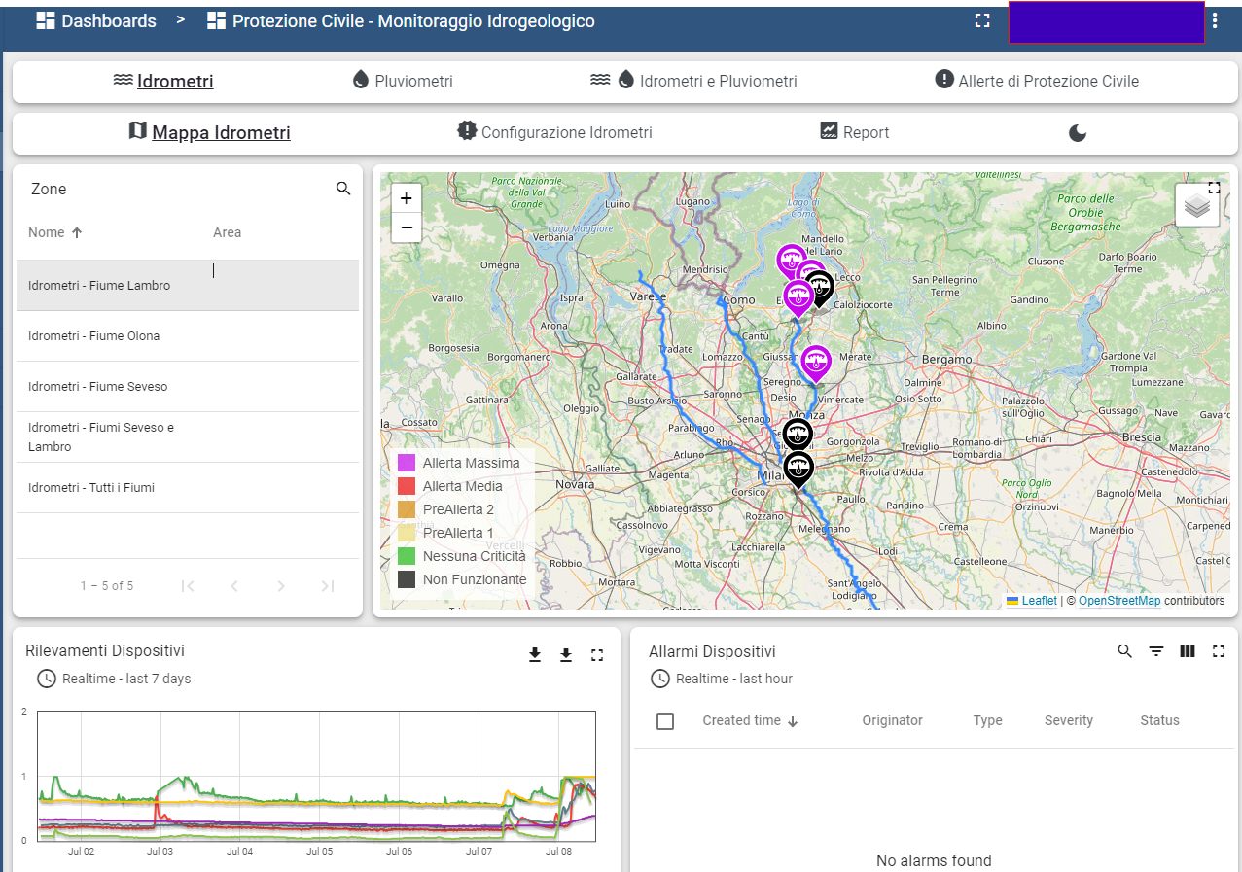Zoom in on the map
This screenshot has height=872, width=1242.
pyautogui.click(x=406, y=198)
